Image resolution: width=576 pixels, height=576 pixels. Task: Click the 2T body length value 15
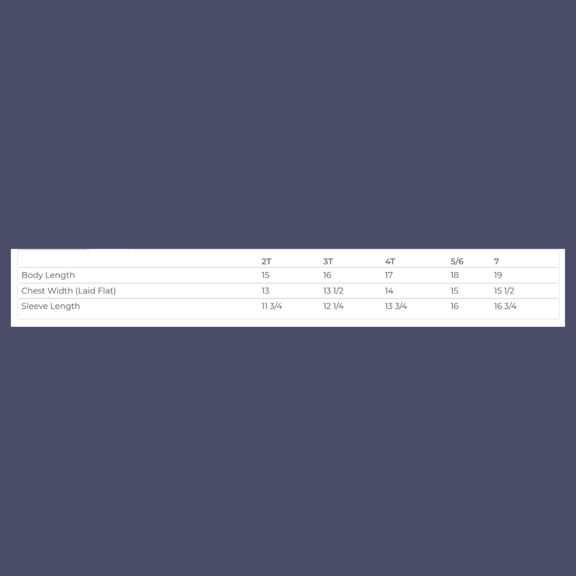coord(265,275)
